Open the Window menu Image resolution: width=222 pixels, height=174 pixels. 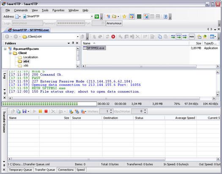74,10
